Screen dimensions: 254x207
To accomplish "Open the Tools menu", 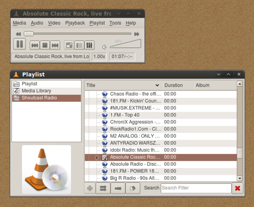I will (x=115, y=23).
